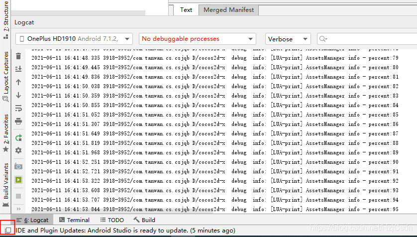The image size is (417, 237).
Task: Select the log line with percent:90
Action: click(215, 162)
